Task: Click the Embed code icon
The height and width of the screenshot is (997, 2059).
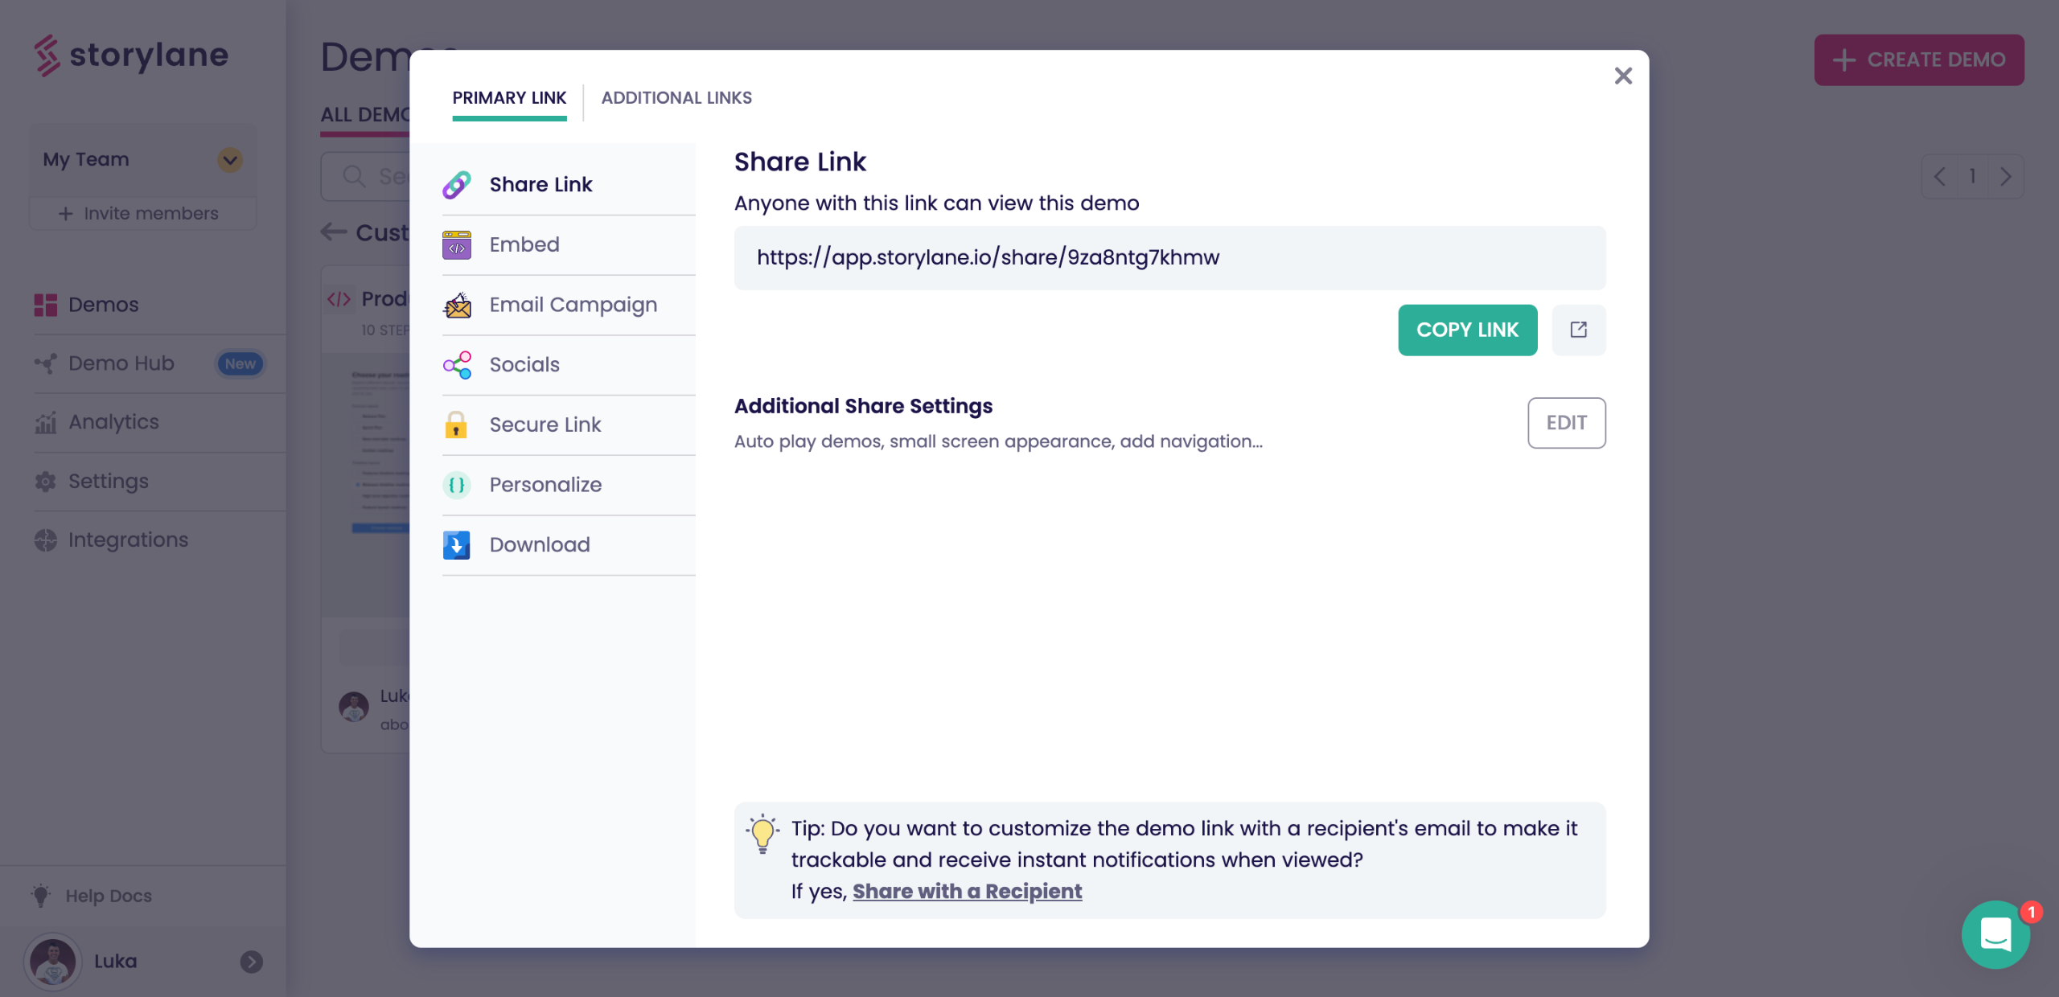Action: pos(456,244)
